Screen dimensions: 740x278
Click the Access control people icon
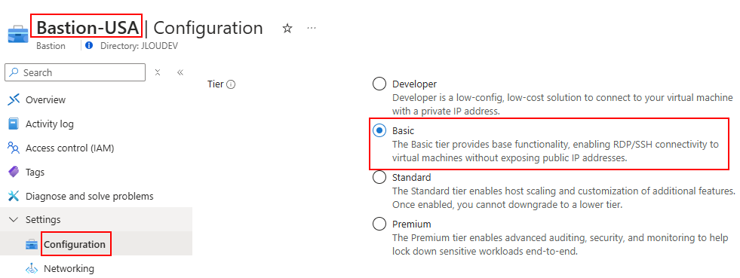pyautogui.click(x=14, y=148)
